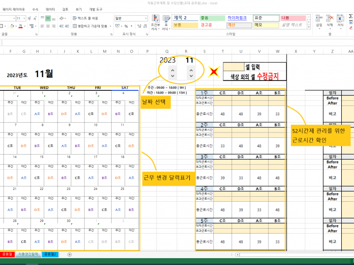The height and width of the screenshot is (265, 354).
Task: Open the 수식 (Formulas) ribbon tab
Action: pyautogui.click(x=35, y=9)
